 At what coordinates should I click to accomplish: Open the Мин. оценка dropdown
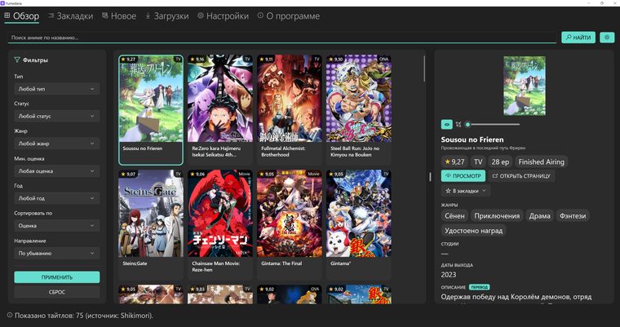(x=57, y=171)
